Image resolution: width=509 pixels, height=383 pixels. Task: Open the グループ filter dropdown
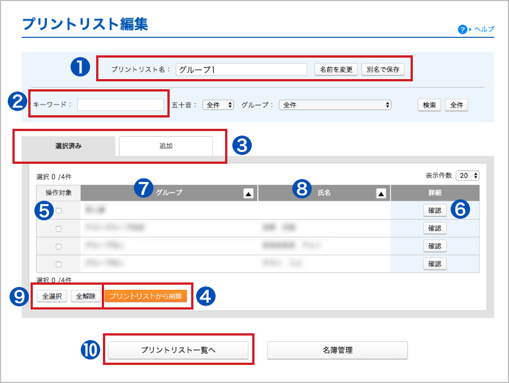pyautogui.click(x=334, y=105)
